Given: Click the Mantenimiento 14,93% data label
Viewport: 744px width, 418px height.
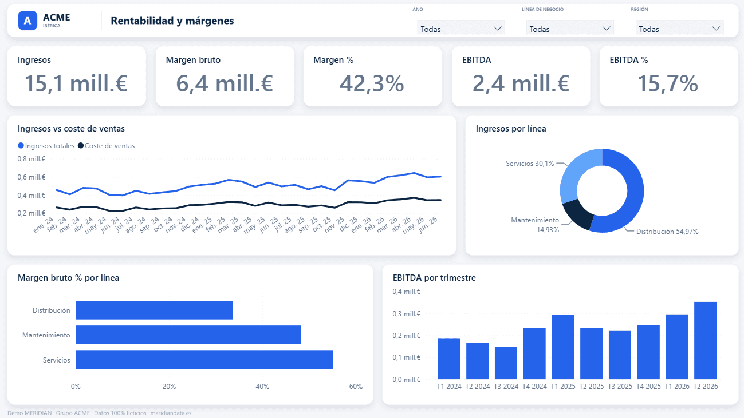Looking at the screenshot, I should pos(535,225).
